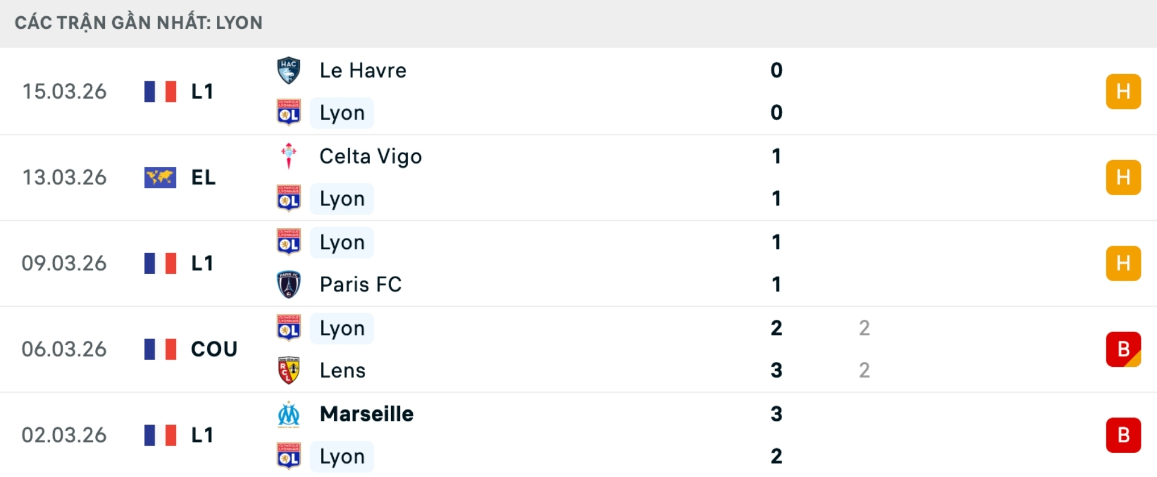Open the Marseille team link
Image resolution: width=1157 pixels, height=477 pixels.
tap(366, 414)
